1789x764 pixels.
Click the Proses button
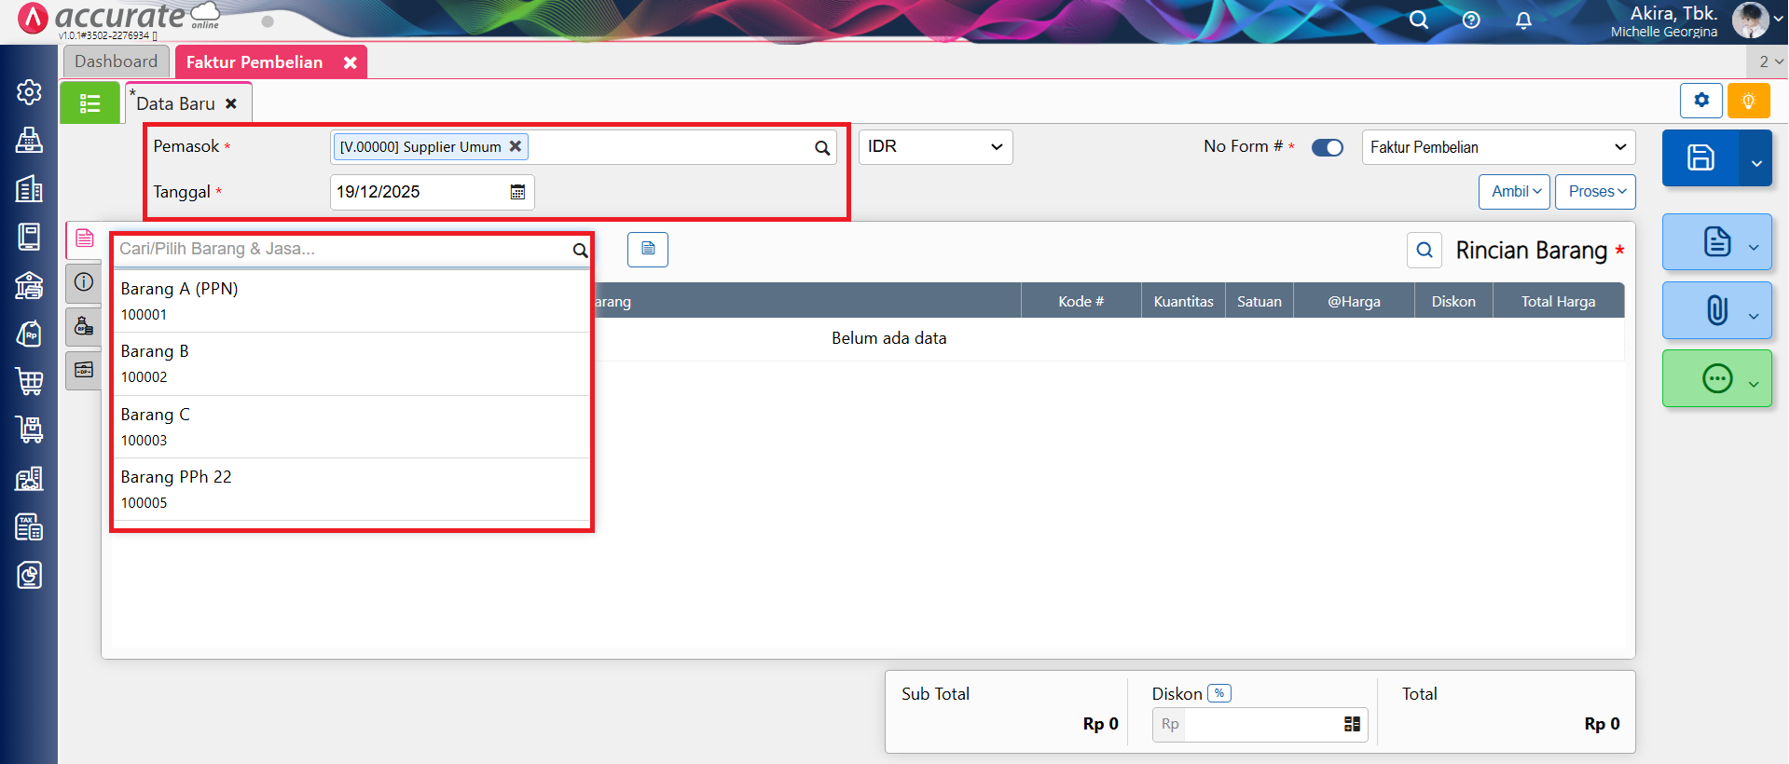1595,192
